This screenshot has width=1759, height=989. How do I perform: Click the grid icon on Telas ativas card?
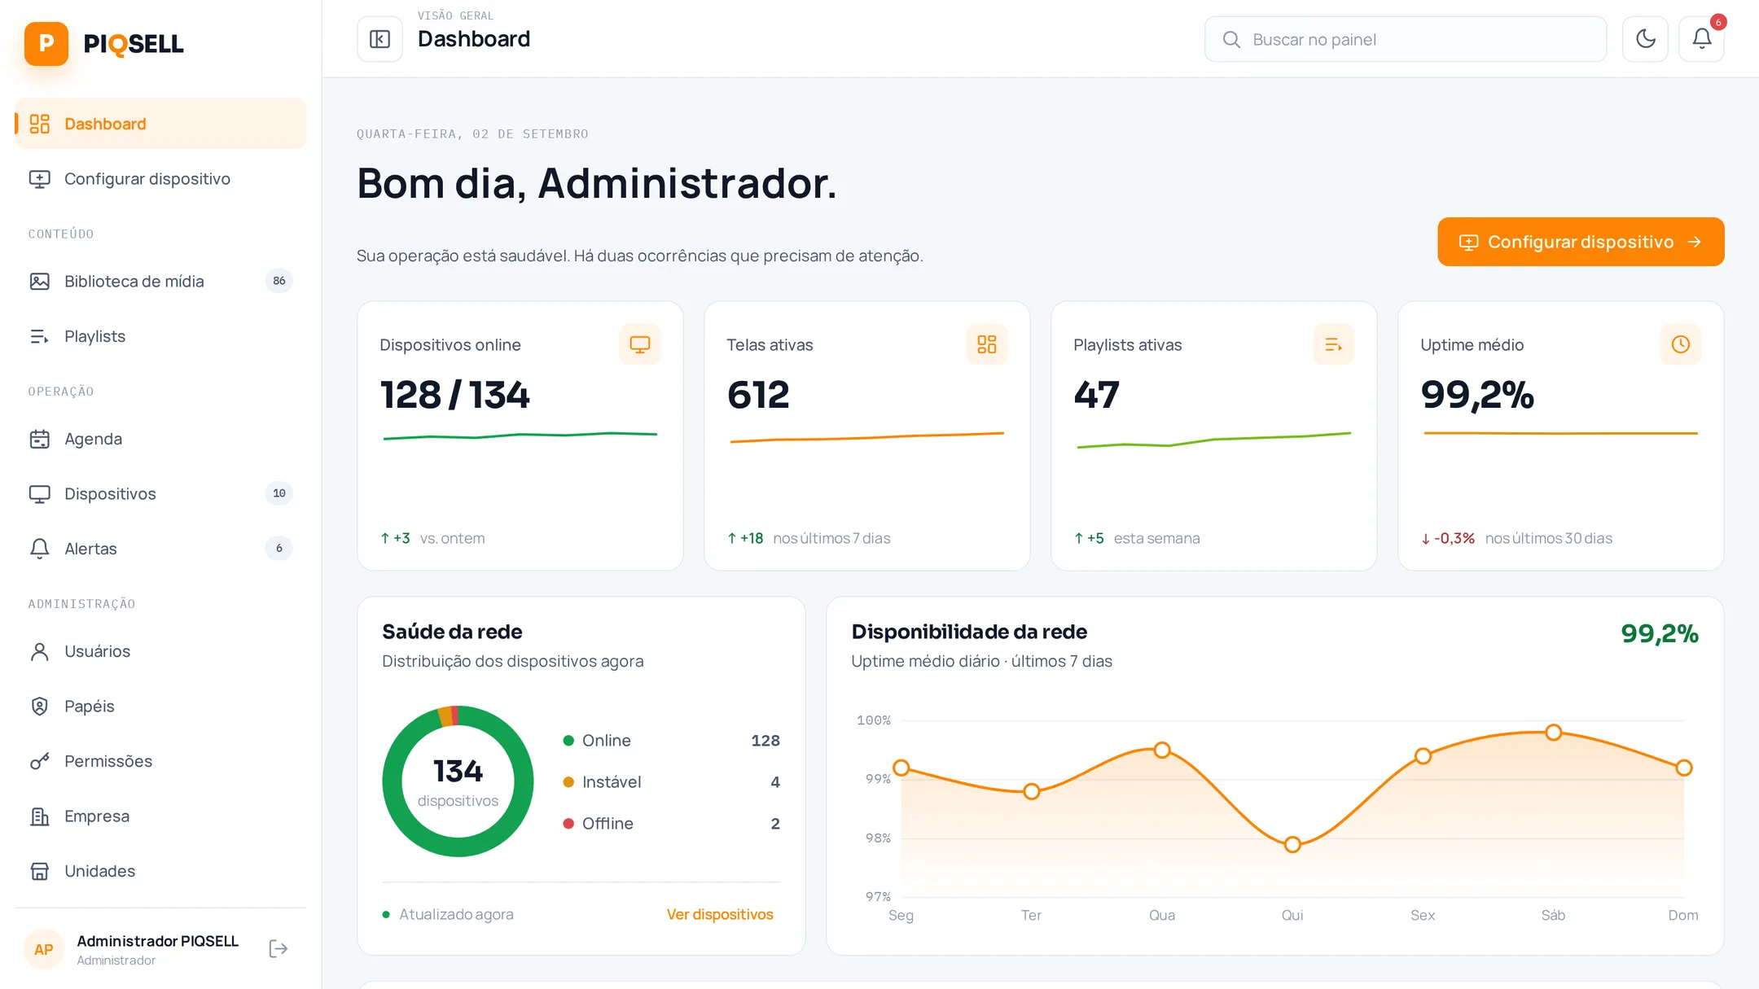click(x=987, y=344)
